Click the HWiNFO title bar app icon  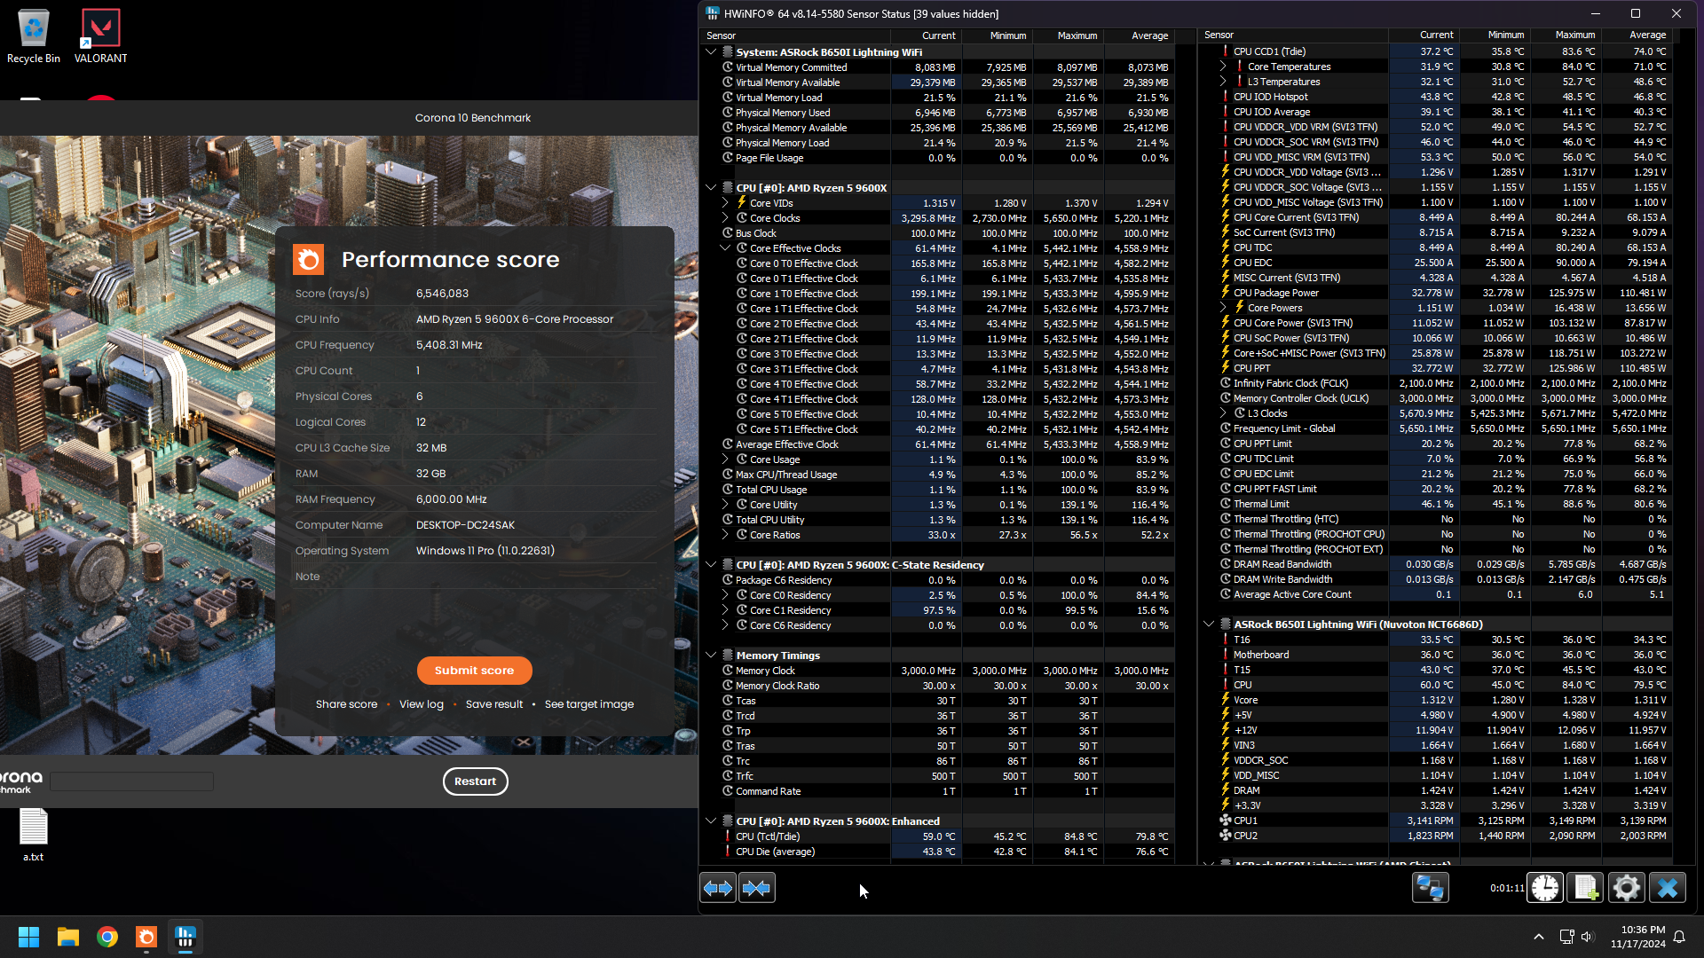[713, 13]
